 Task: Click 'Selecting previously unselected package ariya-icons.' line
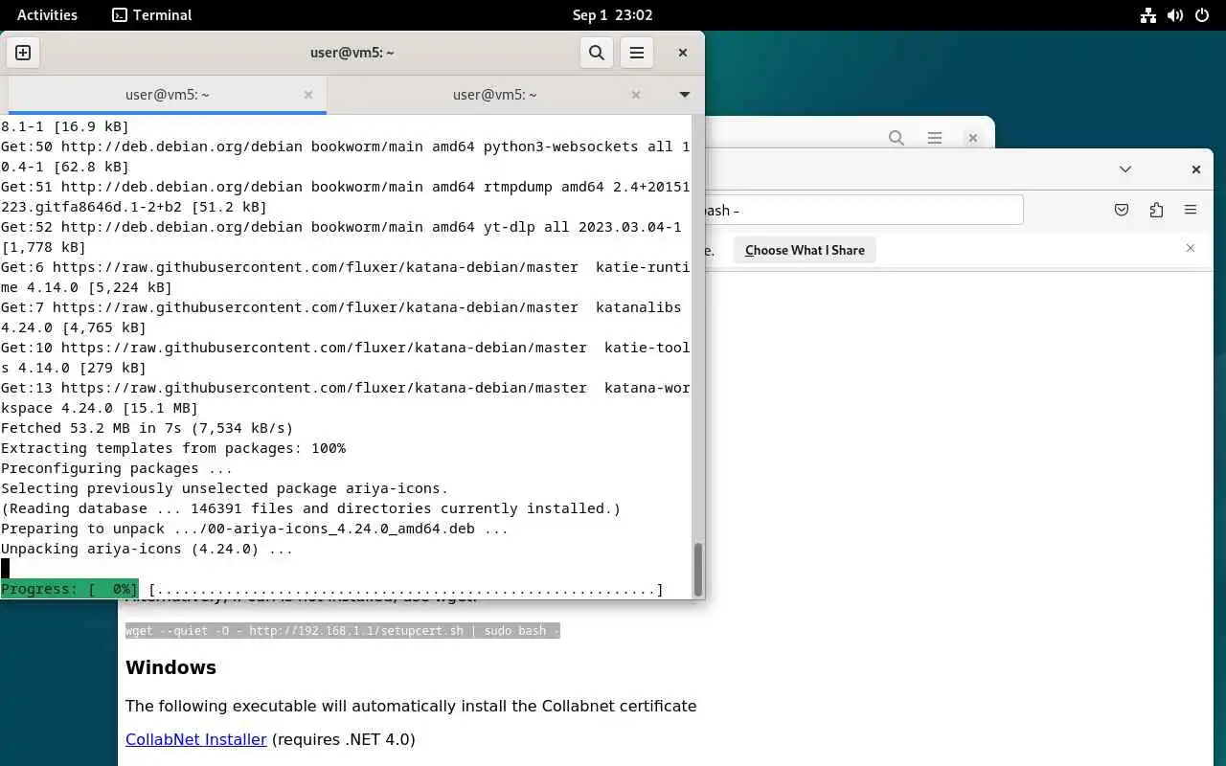tap(225, 488)
